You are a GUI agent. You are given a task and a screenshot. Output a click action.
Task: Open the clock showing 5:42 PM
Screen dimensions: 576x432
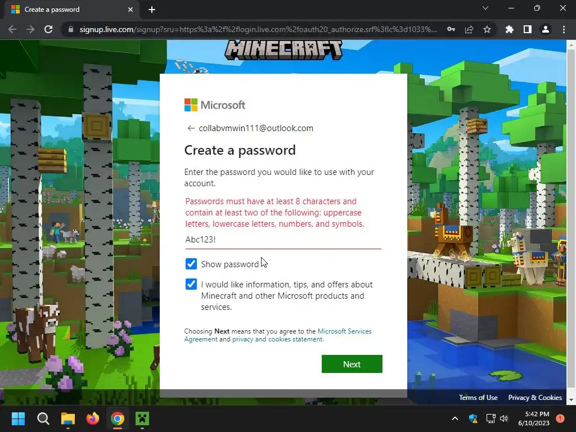coord(534,418)
